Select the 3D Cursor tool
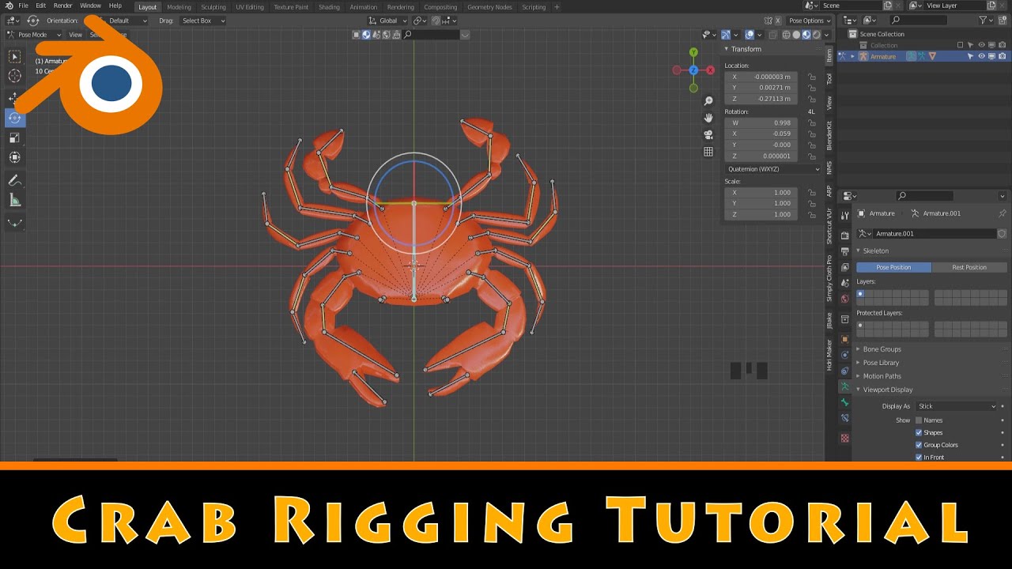The width and height of the screenshot is (1012, 569). [15, 77]
